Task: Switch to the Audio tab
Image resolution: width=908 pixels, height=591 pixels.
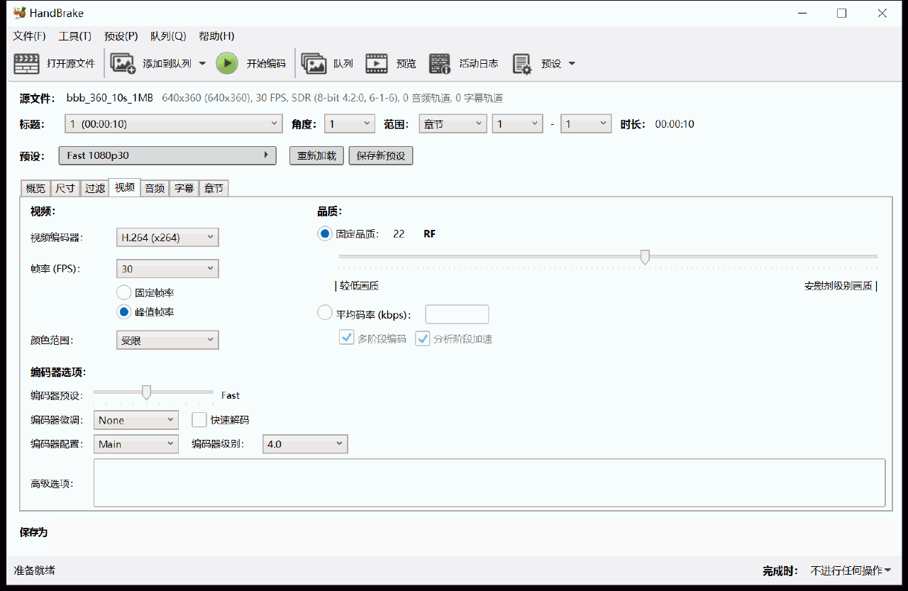Action: [x=155, y=188]
